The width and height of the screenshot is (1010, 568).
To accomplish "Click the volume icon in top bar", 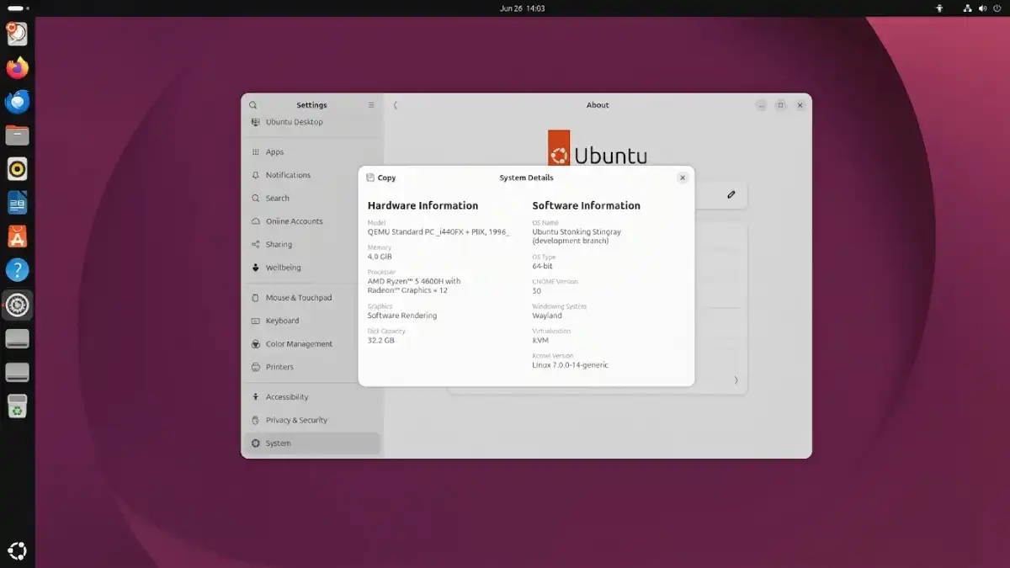I will pyautogui.click(x=983, y=8).
